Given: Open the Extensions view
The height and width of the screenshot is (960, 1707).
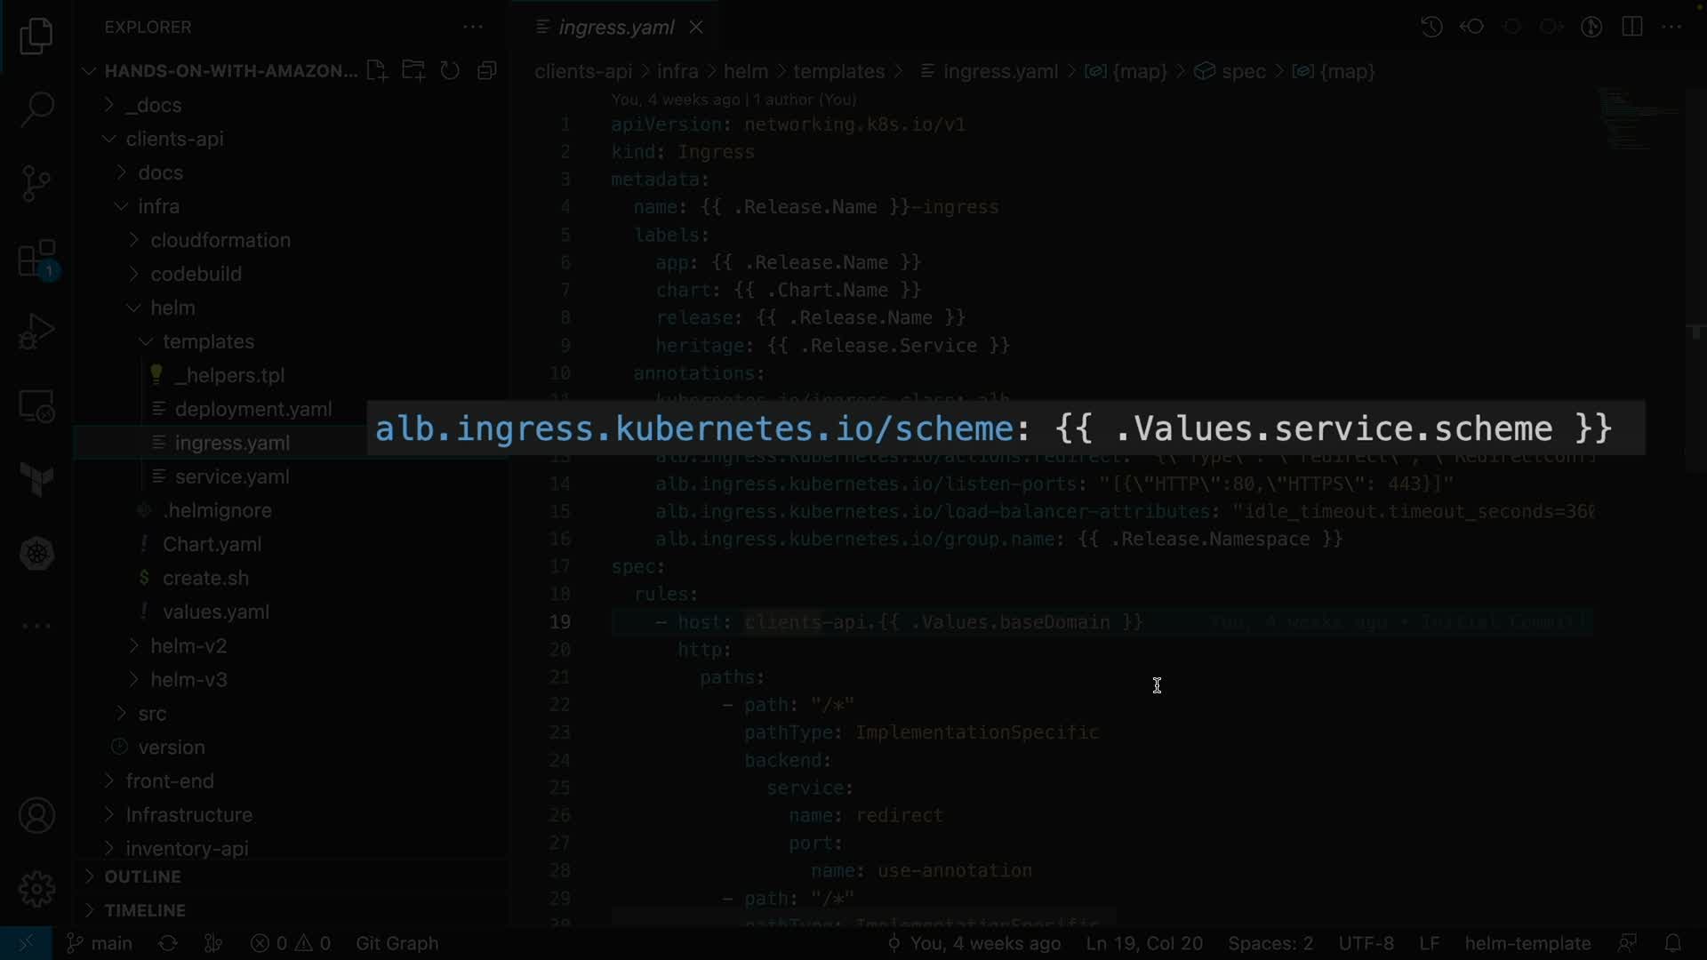Looking at the screenshot, I should 36,260.
